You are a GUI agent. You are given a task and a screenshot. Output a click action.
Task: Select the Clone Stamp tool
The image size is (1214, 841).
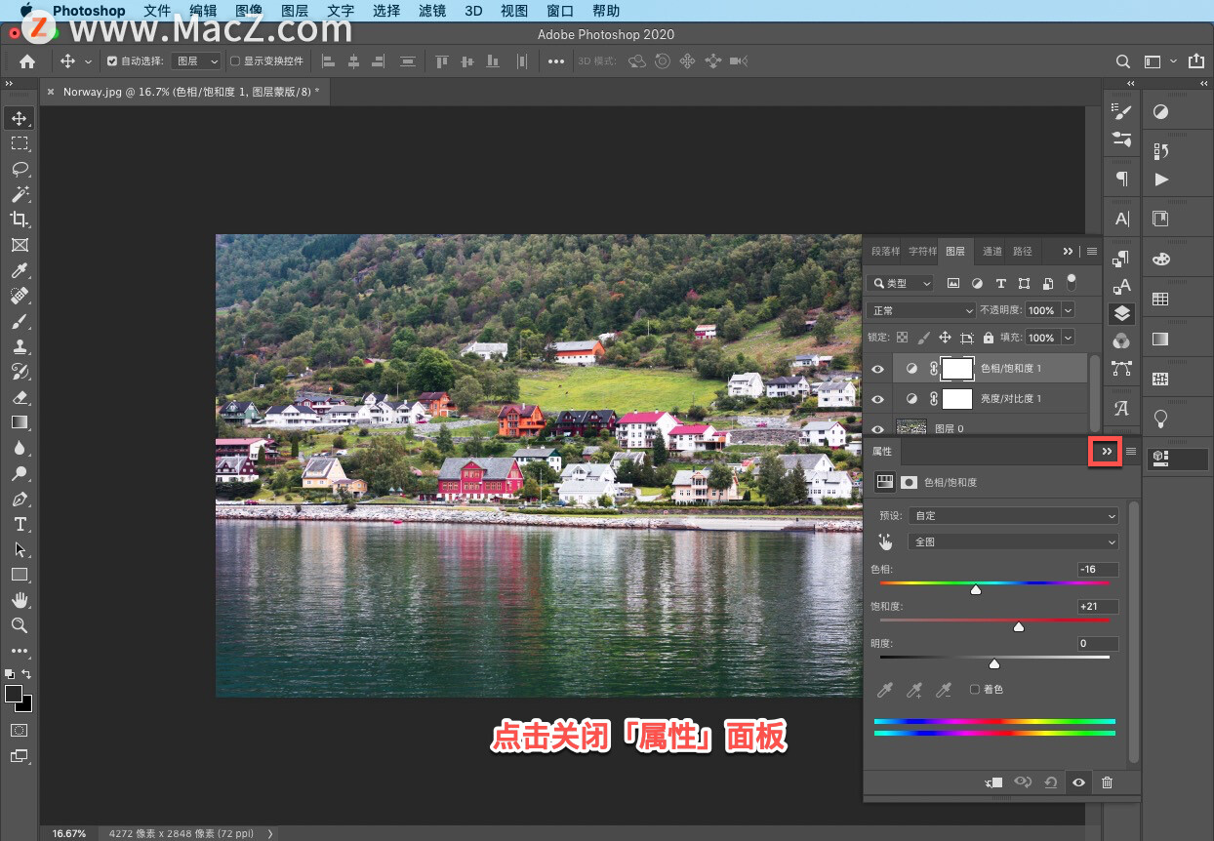[20, 346]
